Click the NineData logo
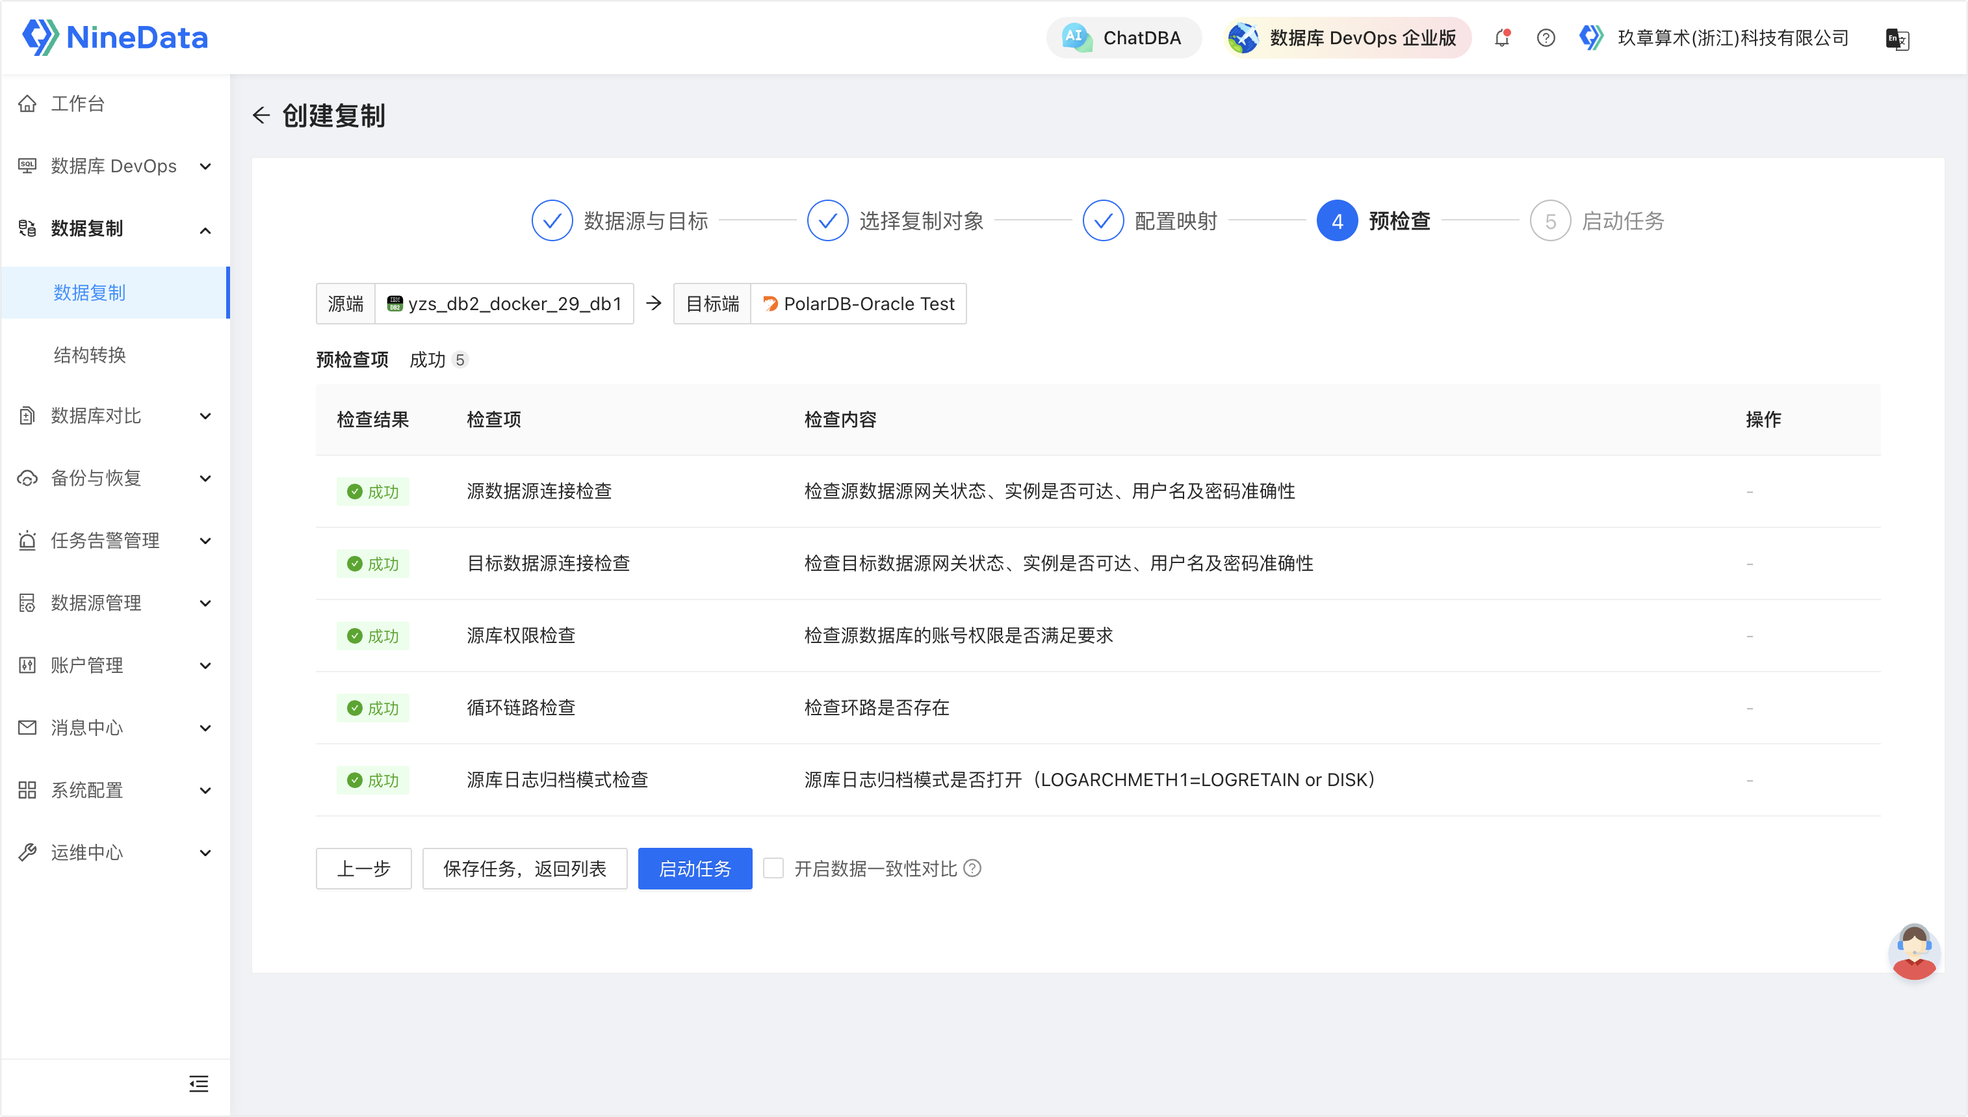This screenshot has width=1968, height=1117. tap(116, 38)
